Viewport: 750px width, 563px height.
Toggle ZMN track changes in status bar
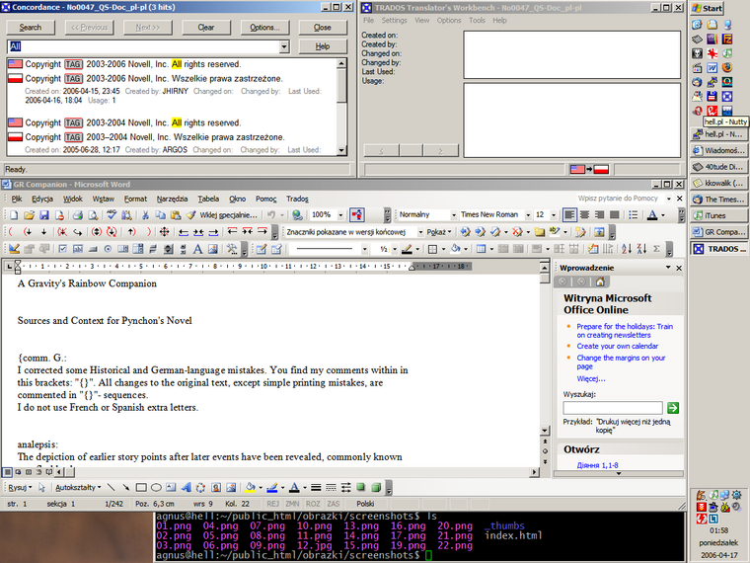point(292,504)
